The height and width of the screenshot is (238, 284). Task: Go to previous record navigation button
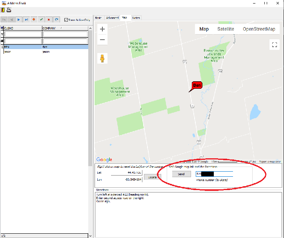click(11, 20)
